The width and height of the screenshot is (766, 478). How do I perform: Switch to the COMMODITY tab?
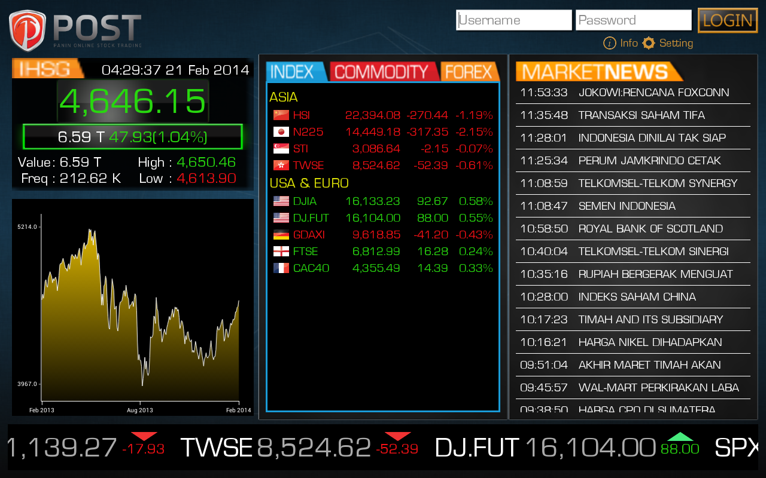384,72
